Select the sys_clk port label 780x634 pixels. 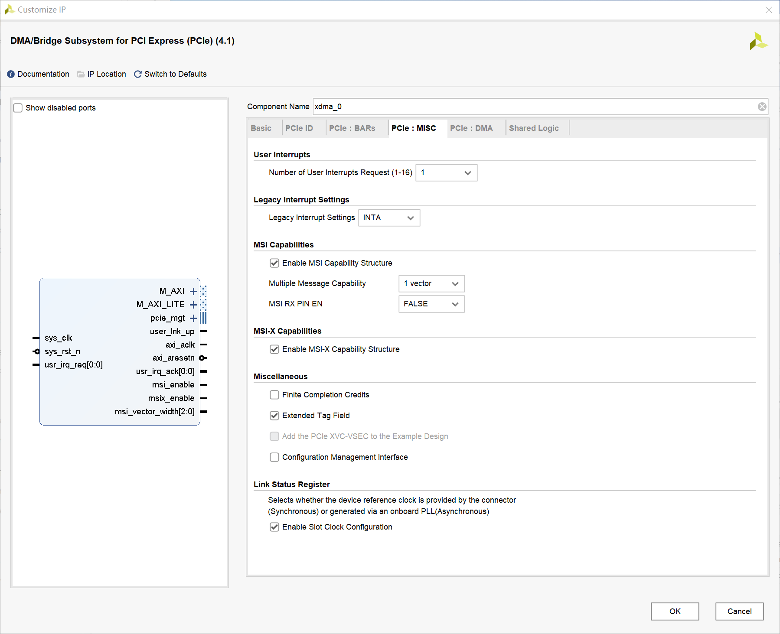point(58,338)
